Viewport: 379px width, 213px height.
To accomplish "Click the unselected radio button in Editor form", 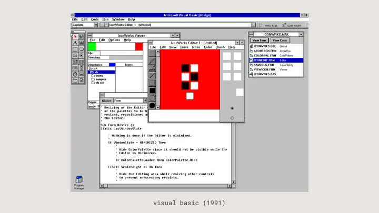I will 232,118.
